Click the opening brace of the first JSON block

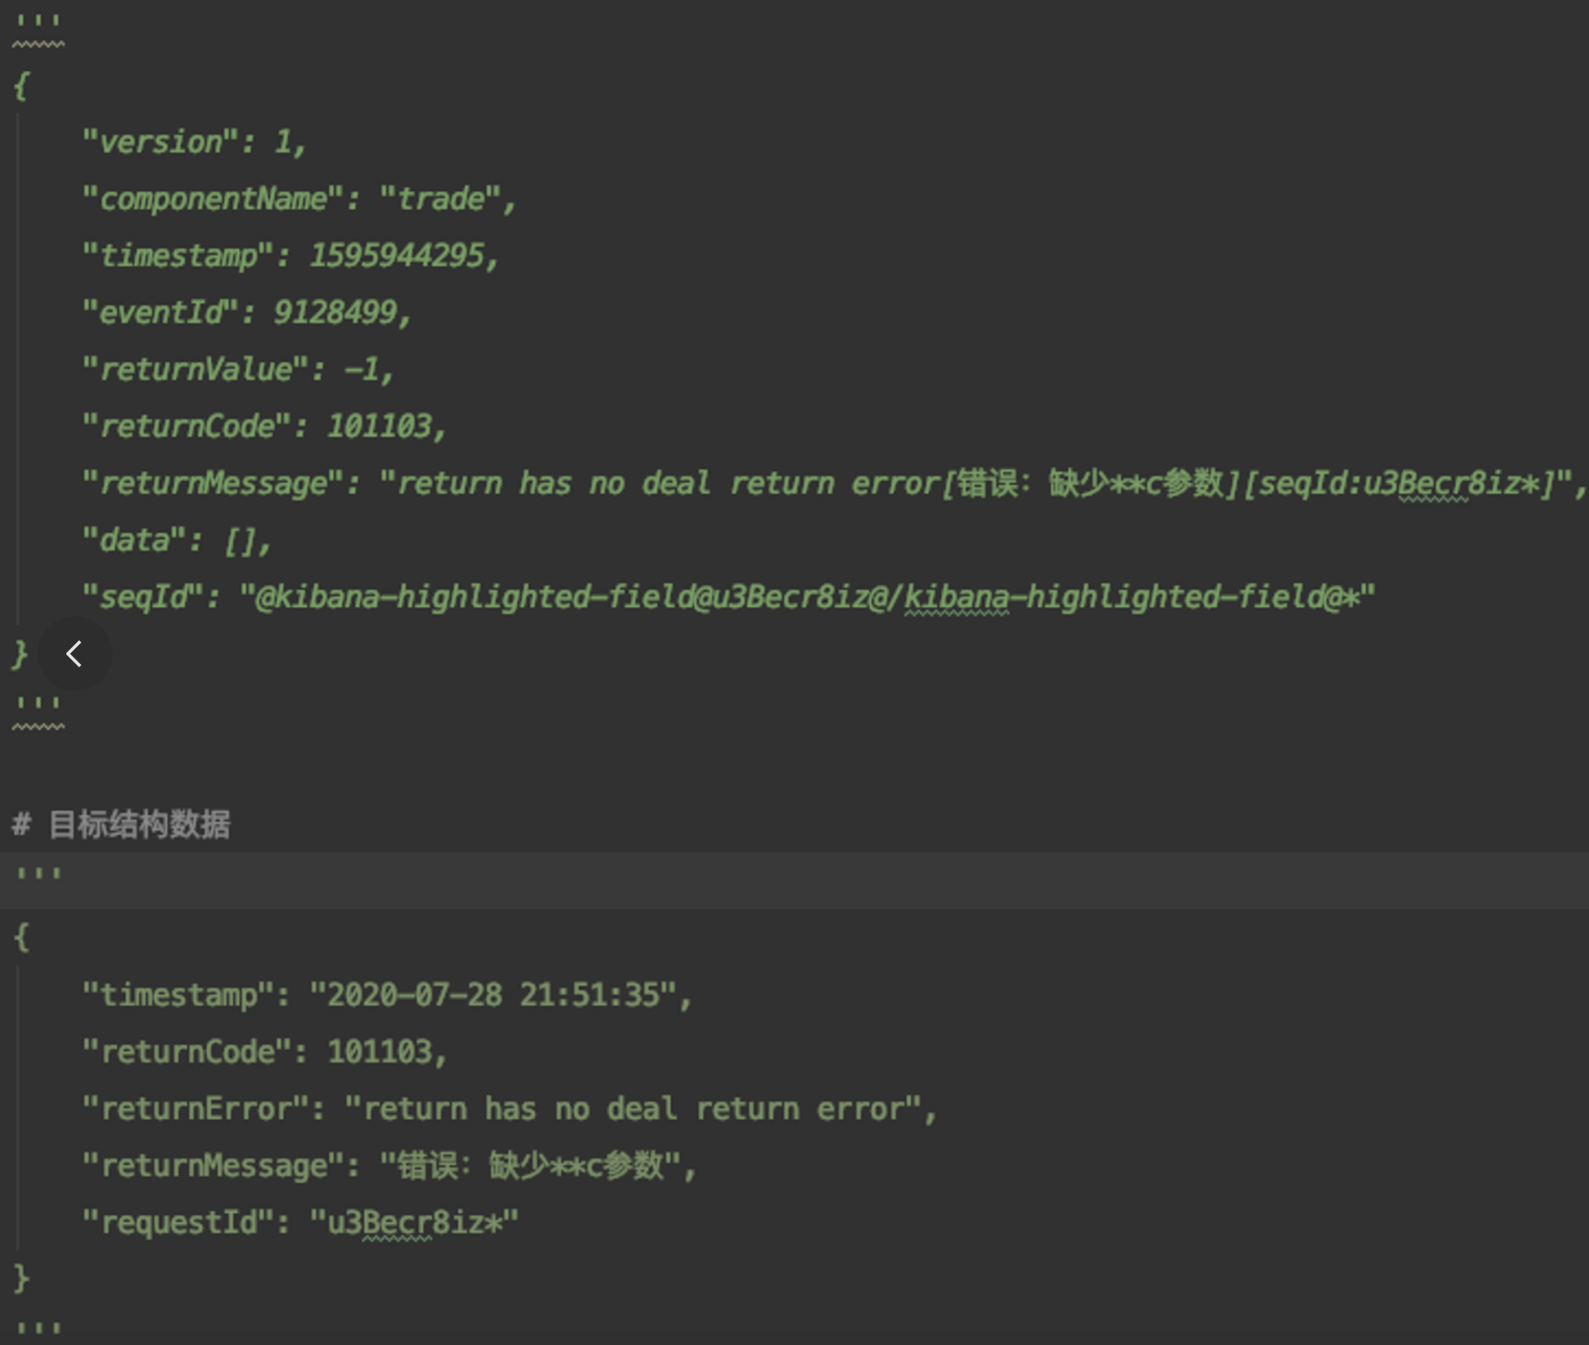coord(21,86)
